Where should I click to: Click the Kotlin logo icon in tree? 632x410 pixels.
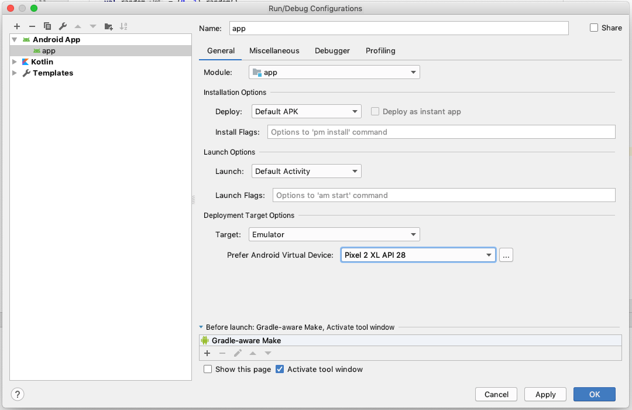click(x=25, y=61)
